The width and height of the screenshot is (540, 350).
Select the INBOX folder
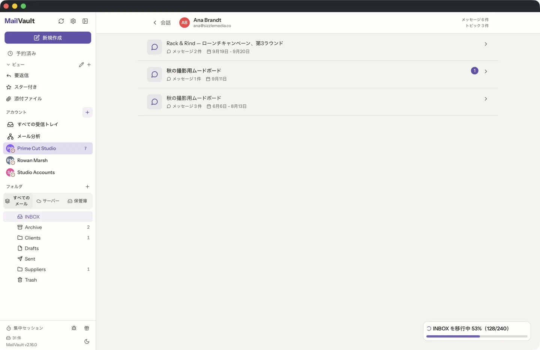click(48, 217)
